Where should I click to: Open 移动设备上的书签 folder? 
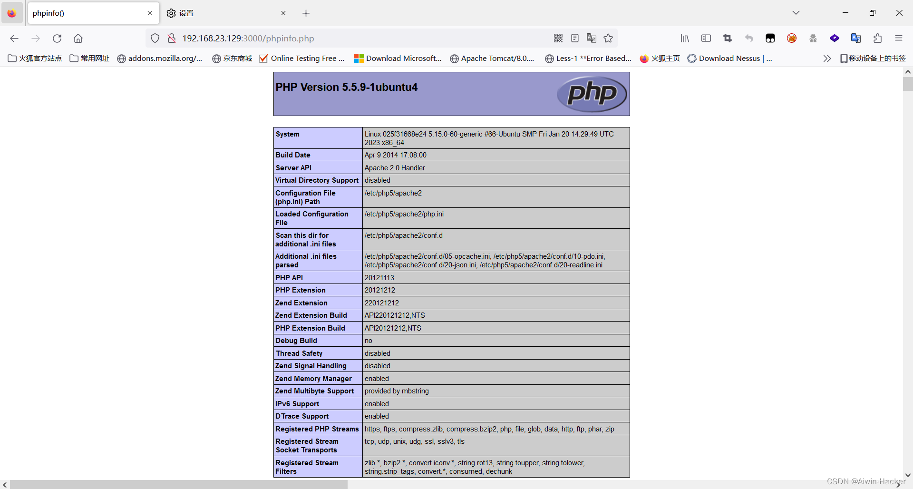(873, 59)
